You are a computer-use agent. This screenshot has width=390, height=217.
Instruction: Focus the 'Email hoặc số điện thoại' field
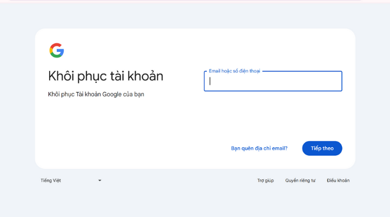(x=273, y=81)
